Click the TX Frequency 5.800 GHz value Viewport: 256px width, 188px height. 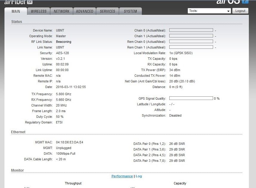coord(63,94)
